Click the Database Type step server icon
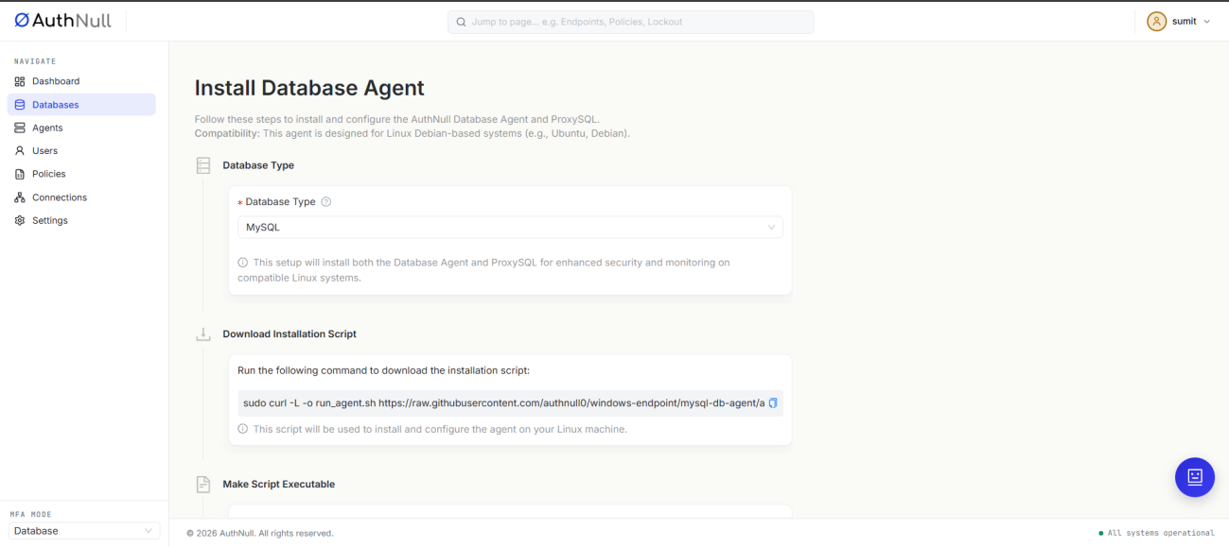Image resolution: width=1229 pixels, height=547 pixels. [x=203, y=165]
